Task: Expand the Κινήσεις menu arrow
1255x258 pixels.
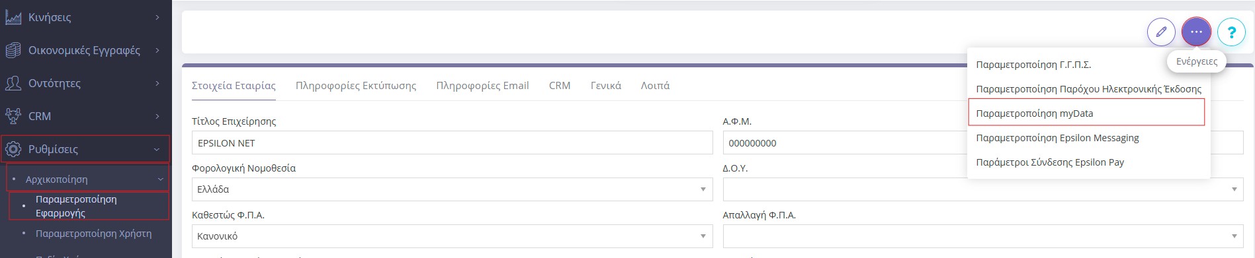Action: (x=157, y=17)
